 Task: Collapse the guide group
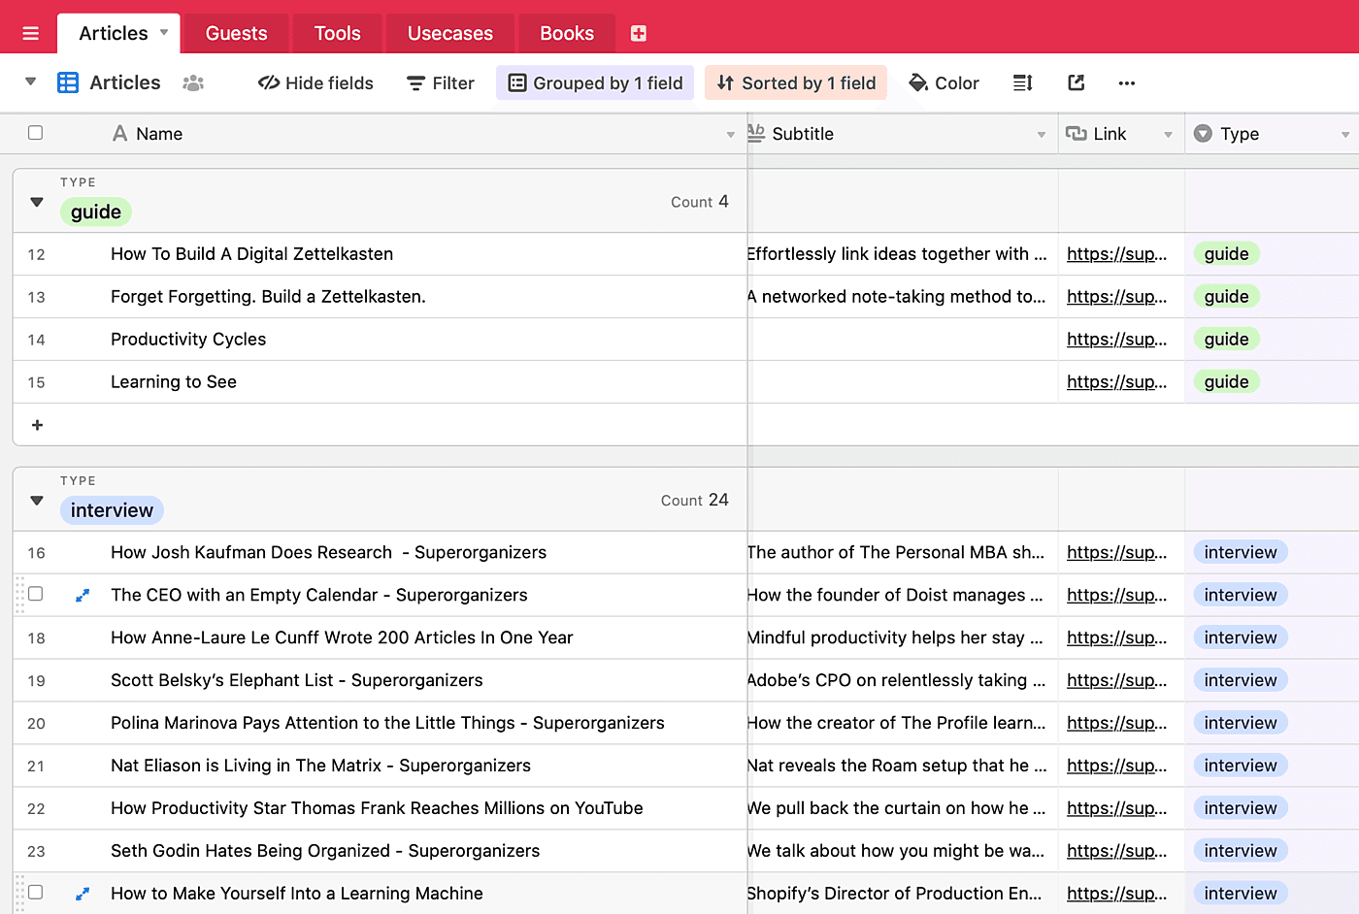click(x=37, y=202)
